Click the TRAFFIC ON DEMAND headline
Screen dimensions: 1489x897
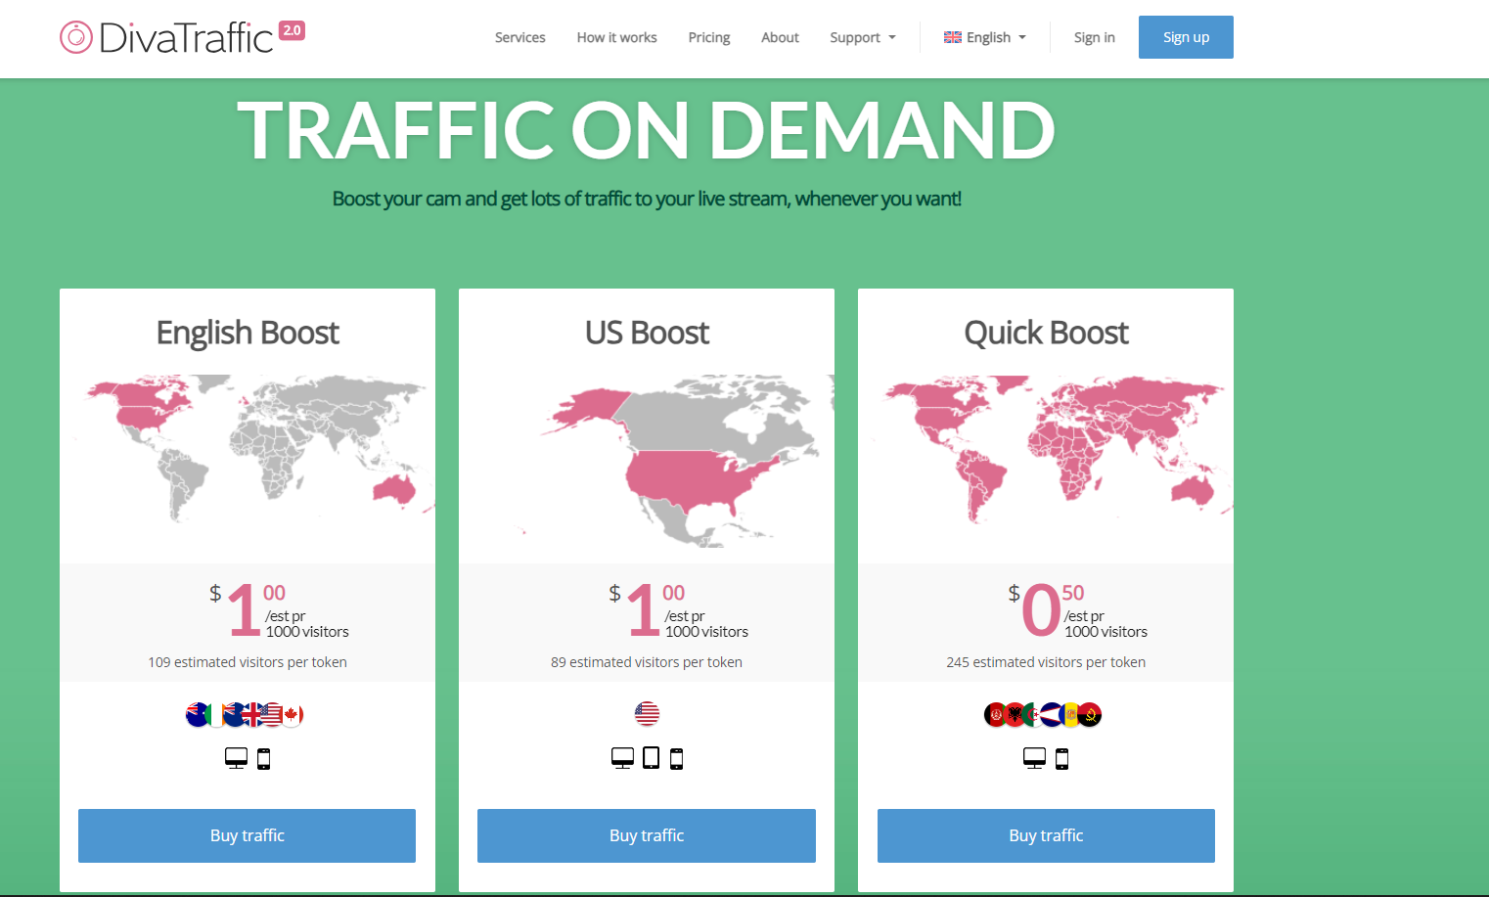pyautogui.click(x=646, y=129)
